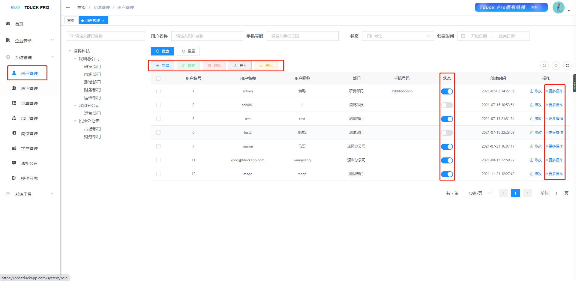Disable status switch for user mama
The width and height of the screenshot is (576, 281).
pos(447,147)
